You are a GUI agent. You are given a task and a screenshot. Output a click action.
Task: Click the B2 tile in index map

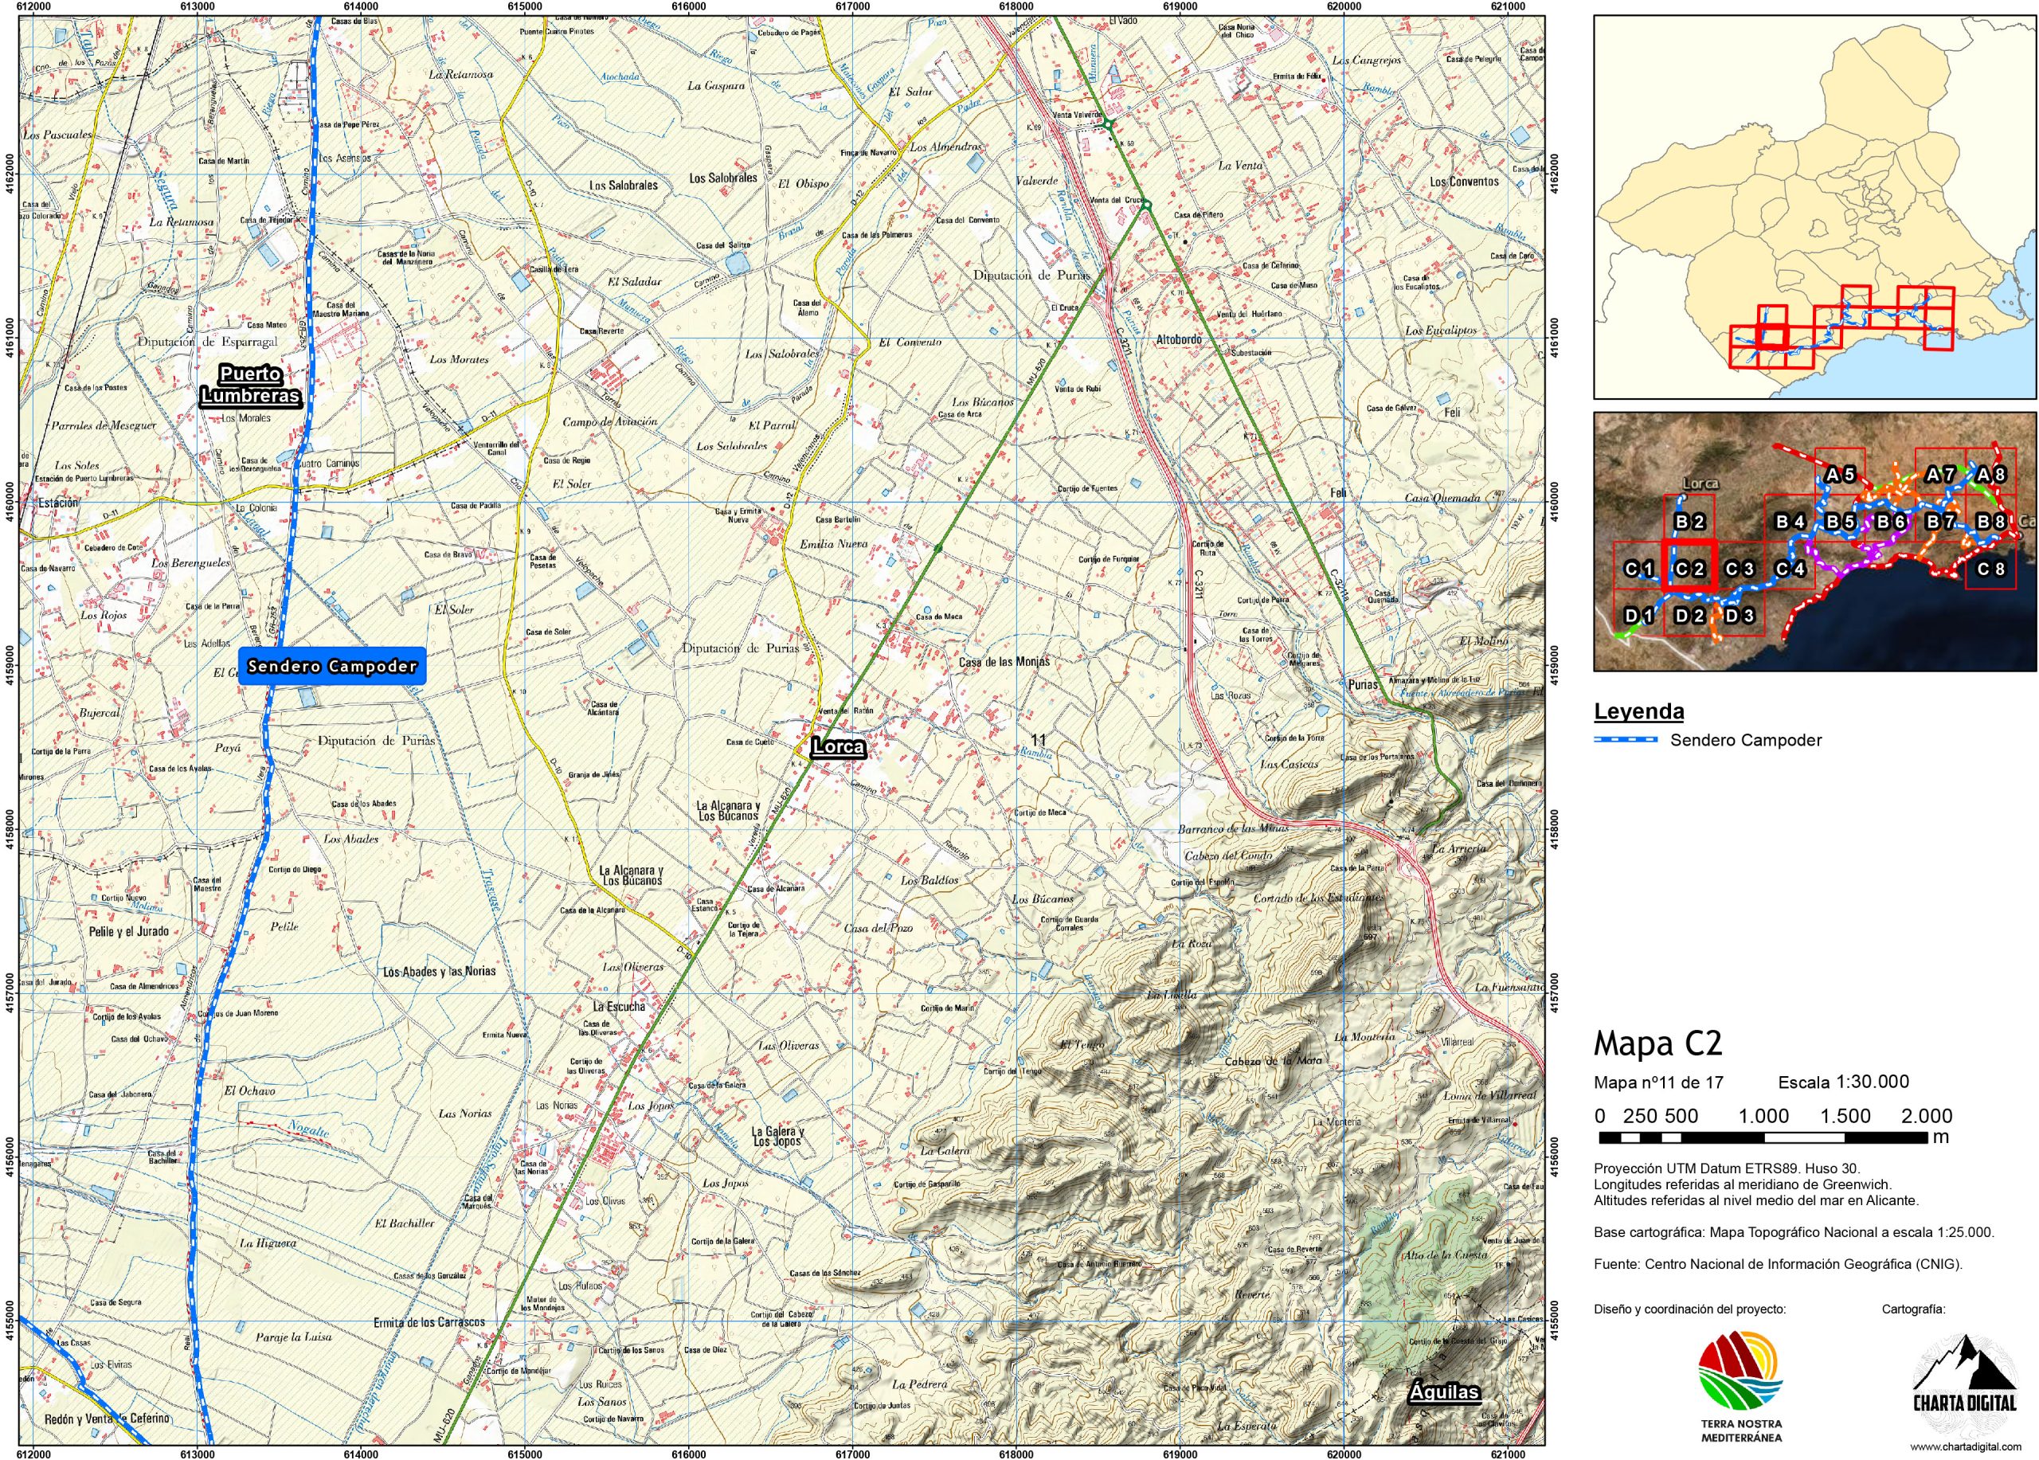pos(1689,522)
